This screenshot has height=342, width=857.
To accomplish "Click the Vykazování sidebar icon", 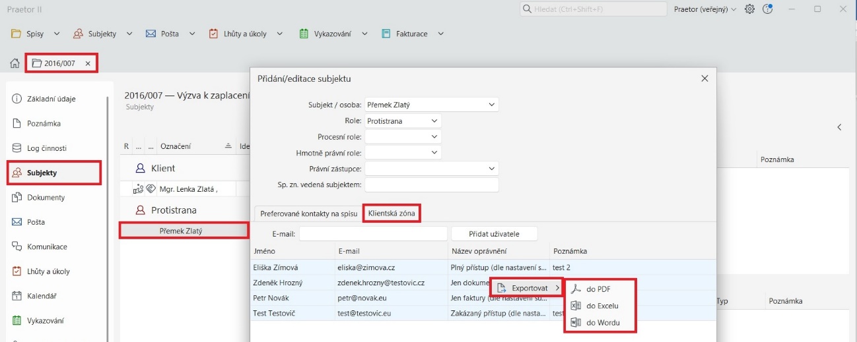I will (17, 321).
